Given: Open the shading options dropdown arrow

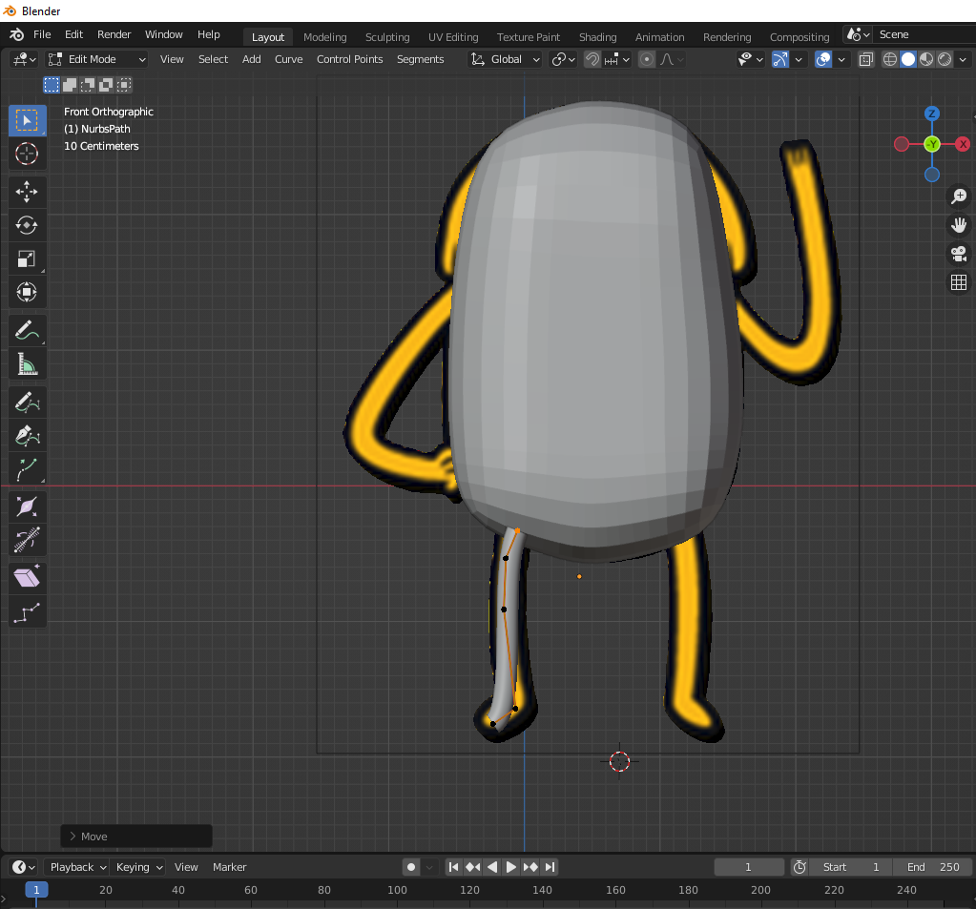Looking at the screenshot, I should 963,59.
